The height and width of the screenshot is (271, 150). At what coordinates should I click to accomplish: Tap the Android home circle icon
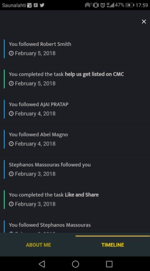point(75,264)
